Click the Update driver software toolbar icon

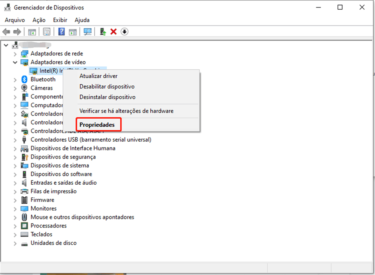[102, 31]
